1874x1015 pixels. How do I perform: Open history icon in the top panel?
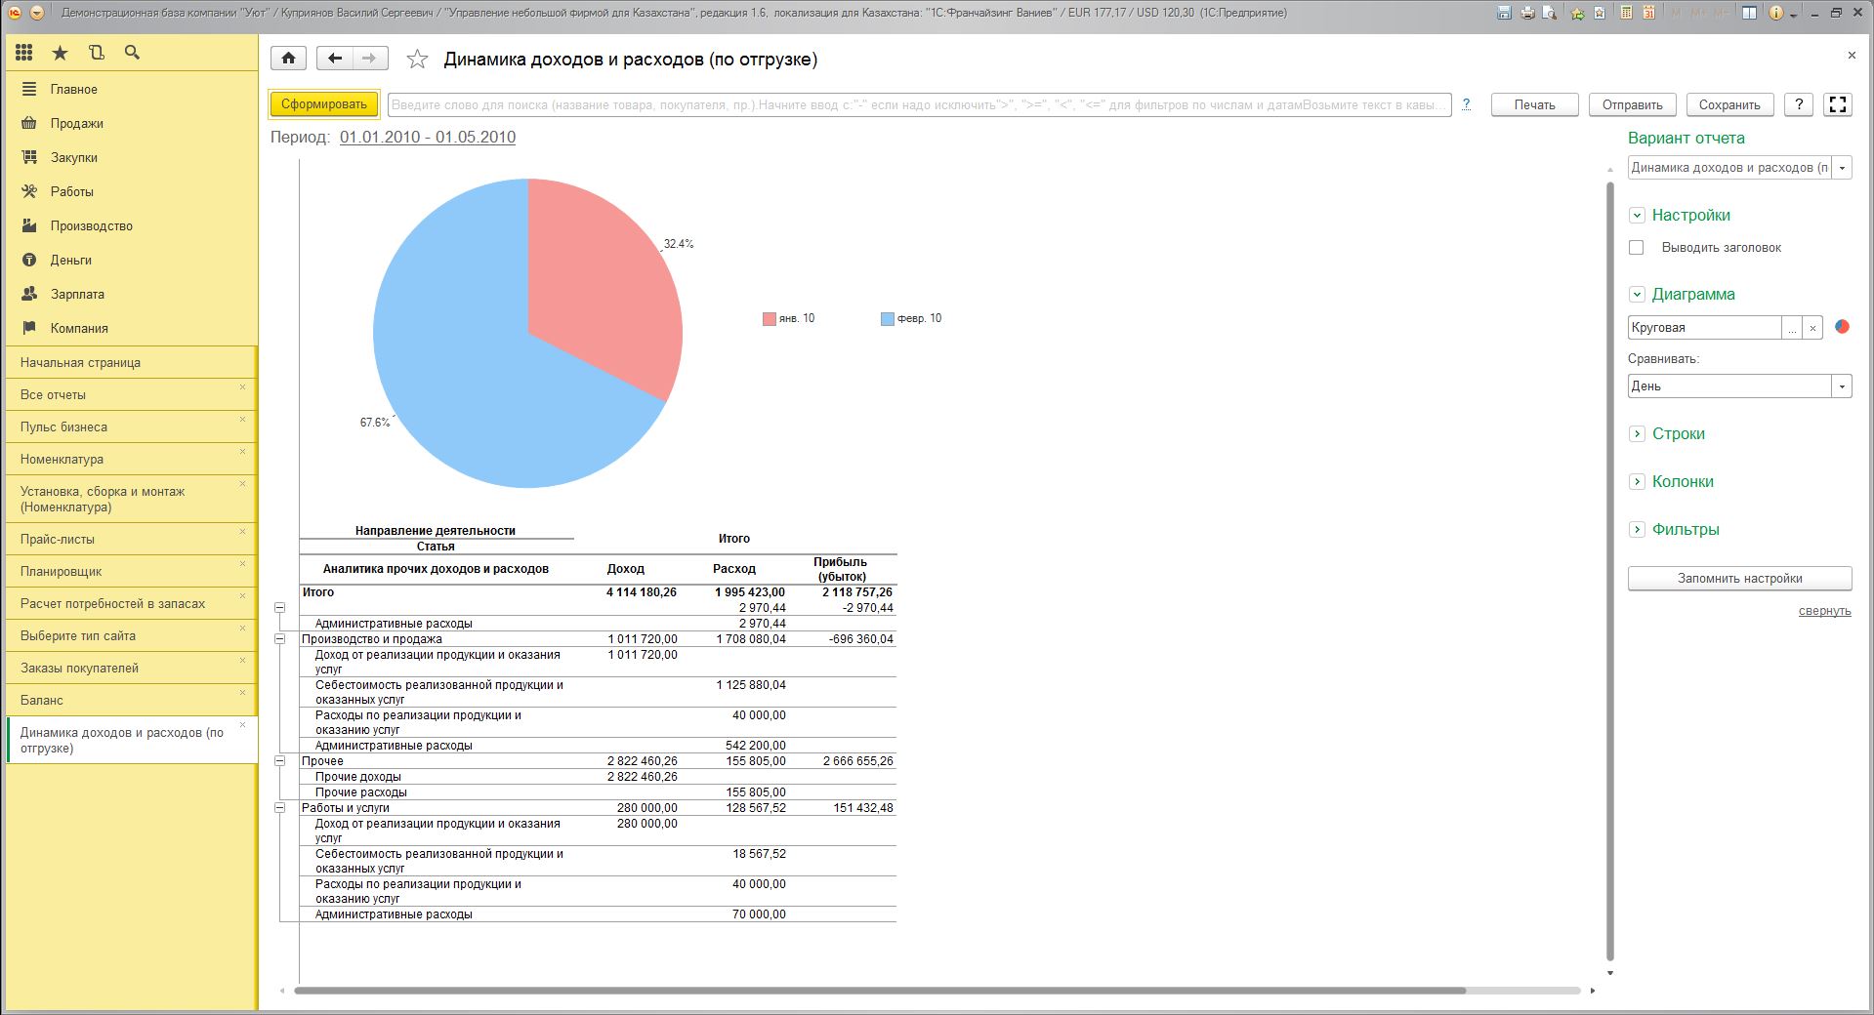pyautogui.click(x=96, y=53)
